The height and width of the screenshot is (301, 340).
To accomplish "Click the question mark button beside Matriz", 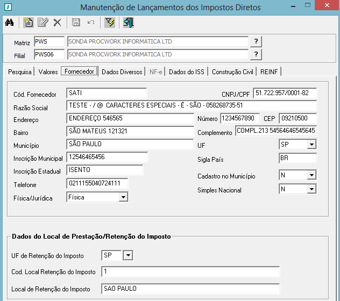I will click(256, 41).
